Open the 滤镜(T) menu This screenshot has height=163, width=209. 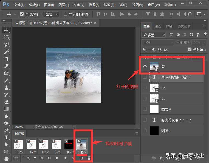109,5
